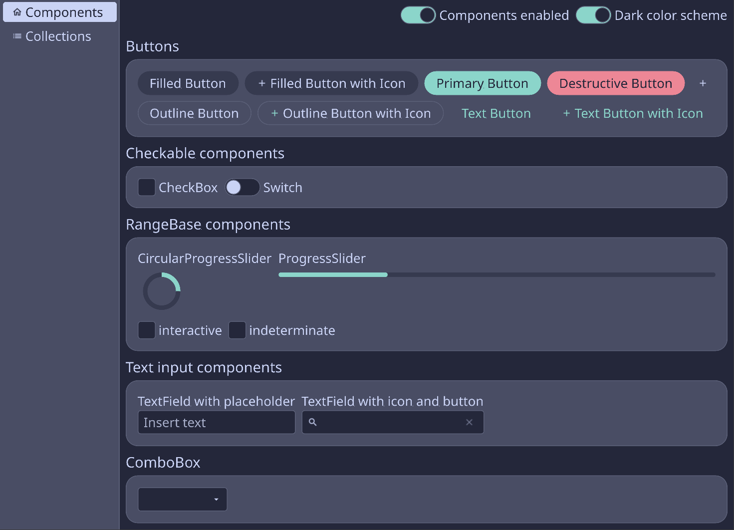This screenshot has height=530, width=734.
Task: Click the list icon beside Collections
Action: tap(17, 36)
